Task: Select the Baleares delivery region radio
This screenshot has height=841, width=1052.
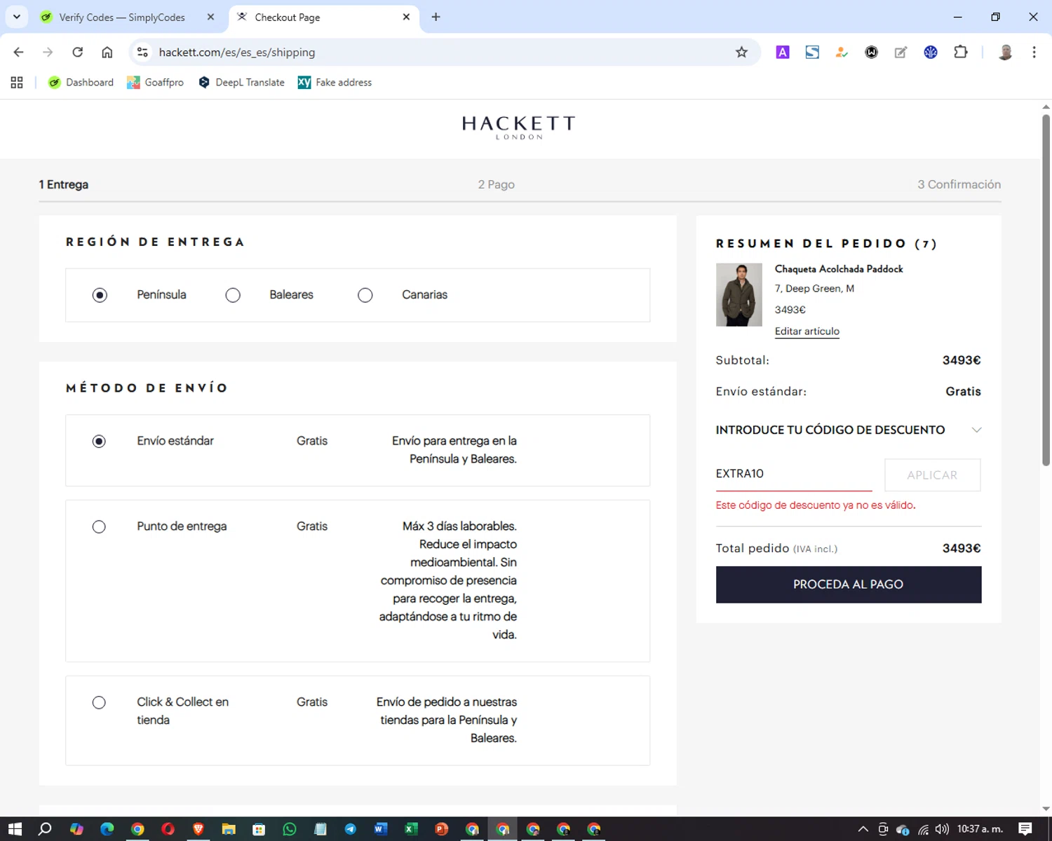Action: [233, 295]
